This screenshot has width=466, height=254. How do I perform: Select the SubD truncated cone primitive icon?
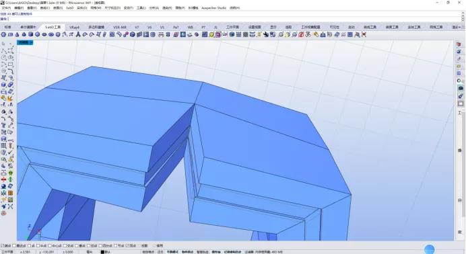click(x=24, y=35)
